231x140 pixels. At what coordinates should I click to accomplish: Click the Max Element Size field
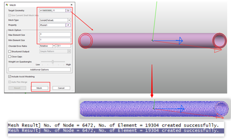55,34
